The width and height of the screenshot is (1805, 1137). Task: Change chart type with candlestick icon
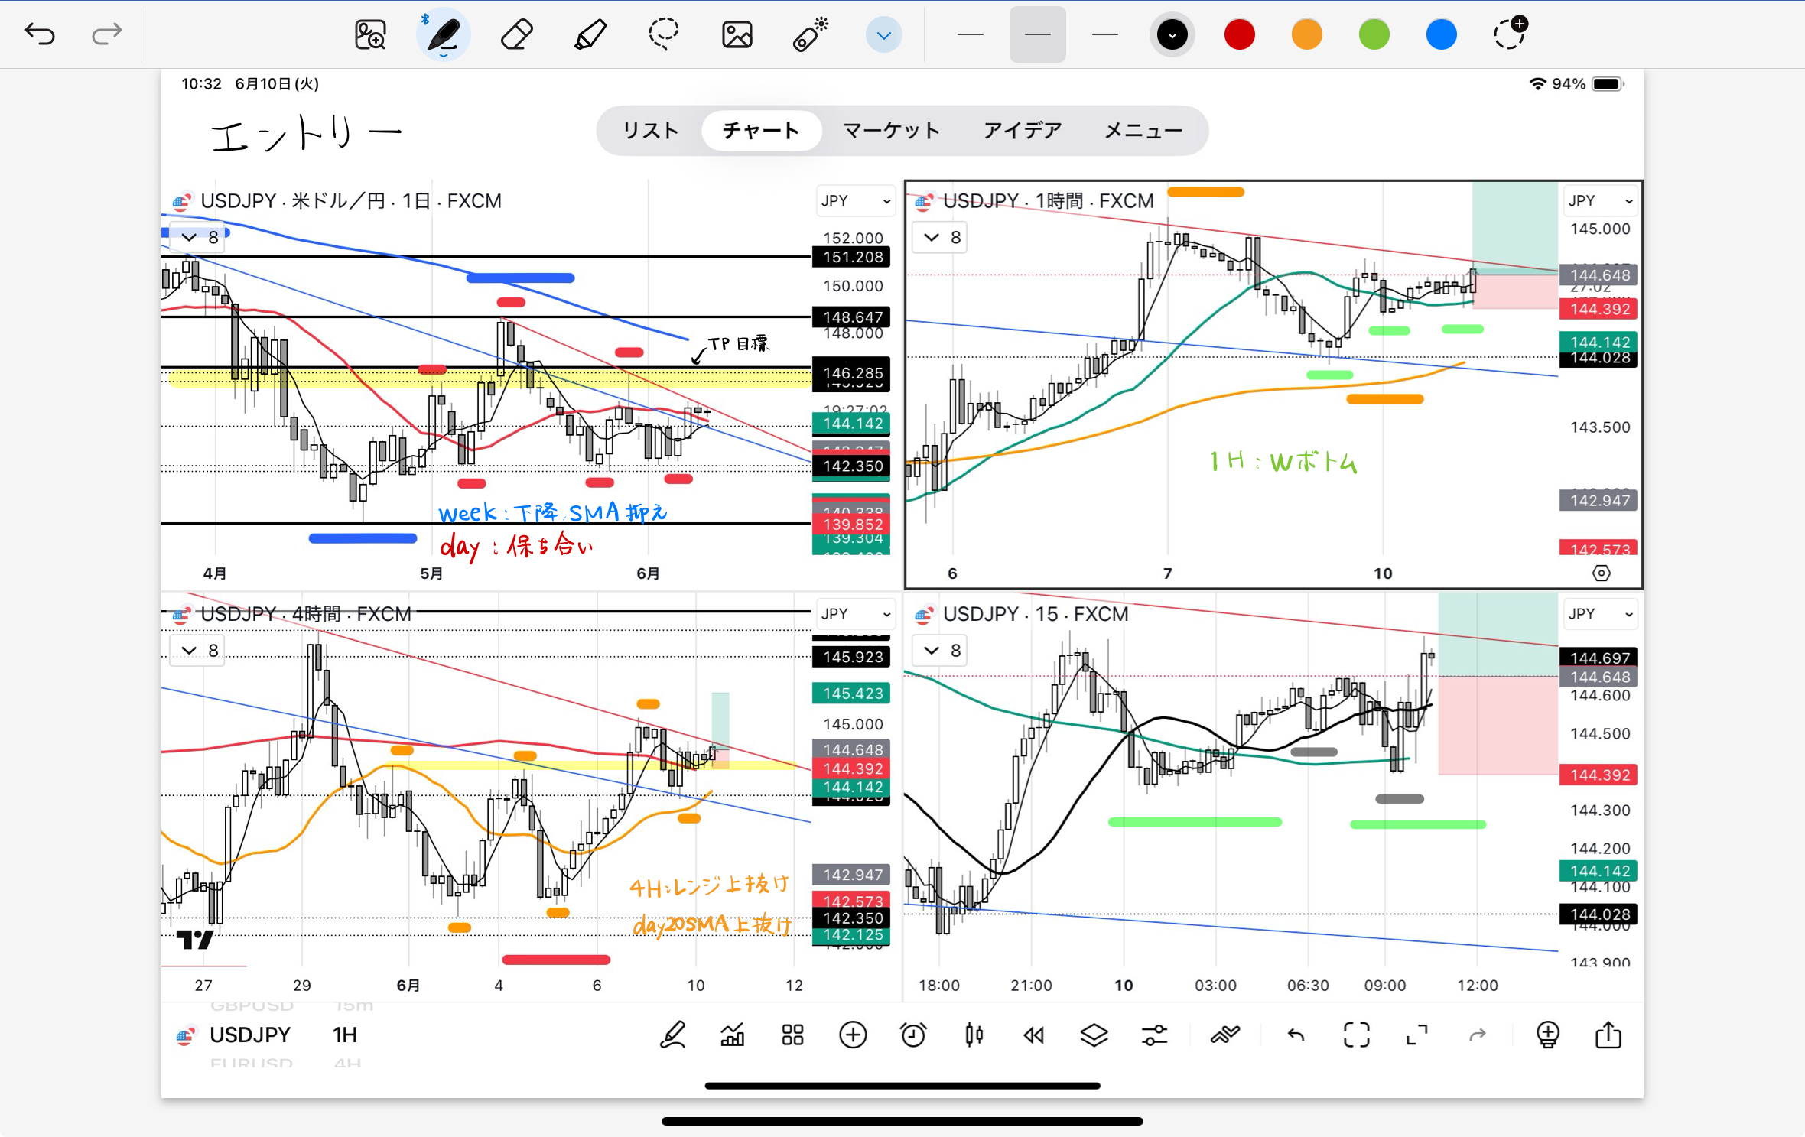tap(974, 1035)
